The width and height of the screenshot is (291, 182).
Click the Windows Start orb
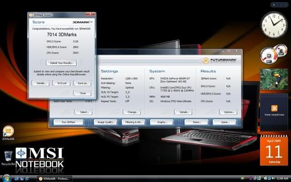click(x=6, y=178)
